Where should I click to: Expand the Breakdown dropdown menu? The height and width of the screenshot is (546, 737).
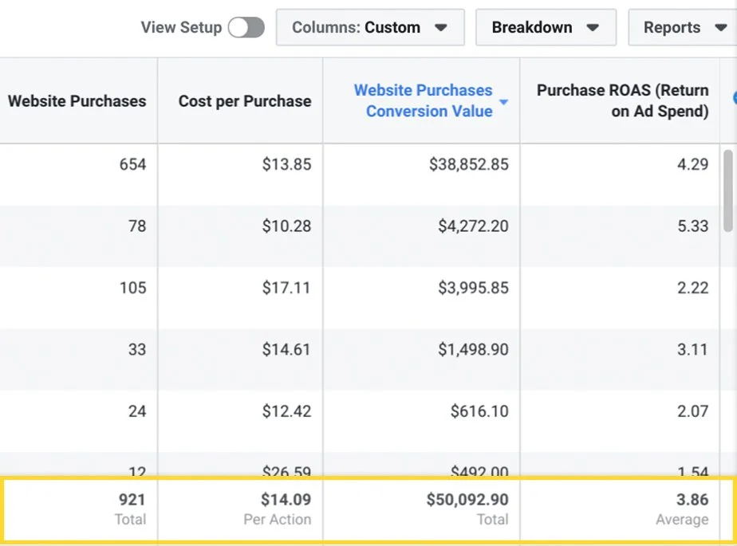pyautogui.click(x=545, y=28)
